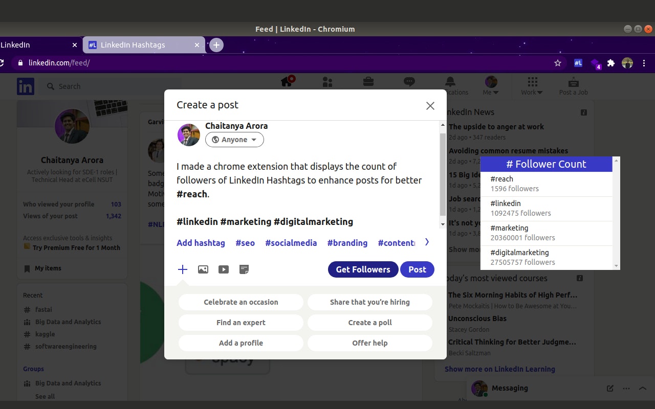The height and width of the screenshot is (409, 655).
Task: Click Who viewed your profile
Action: coord(72,204)
